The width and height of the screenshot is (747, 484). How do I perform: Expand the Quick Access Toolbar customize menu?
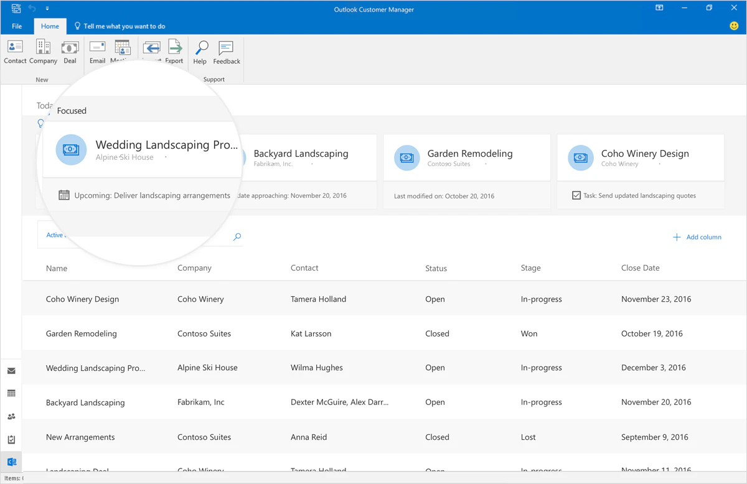click(x=47, y=8)
